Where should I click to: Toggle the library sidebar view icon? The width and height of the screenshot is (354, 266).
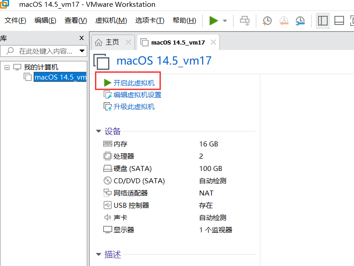pyautogui.click(x=323, y=20)
